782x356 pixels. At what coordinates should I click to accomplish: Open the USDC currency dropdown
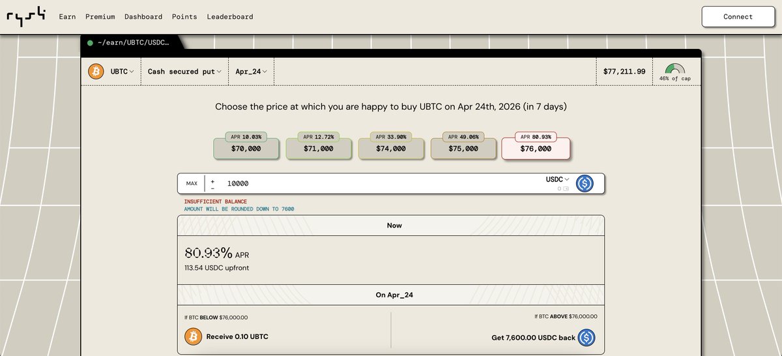pos(557,179)
